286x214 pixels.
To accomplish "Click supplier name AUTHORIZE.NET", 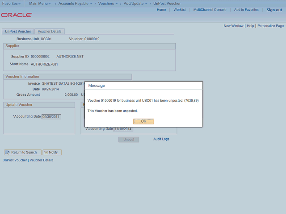I will click(x=70, y=57).
